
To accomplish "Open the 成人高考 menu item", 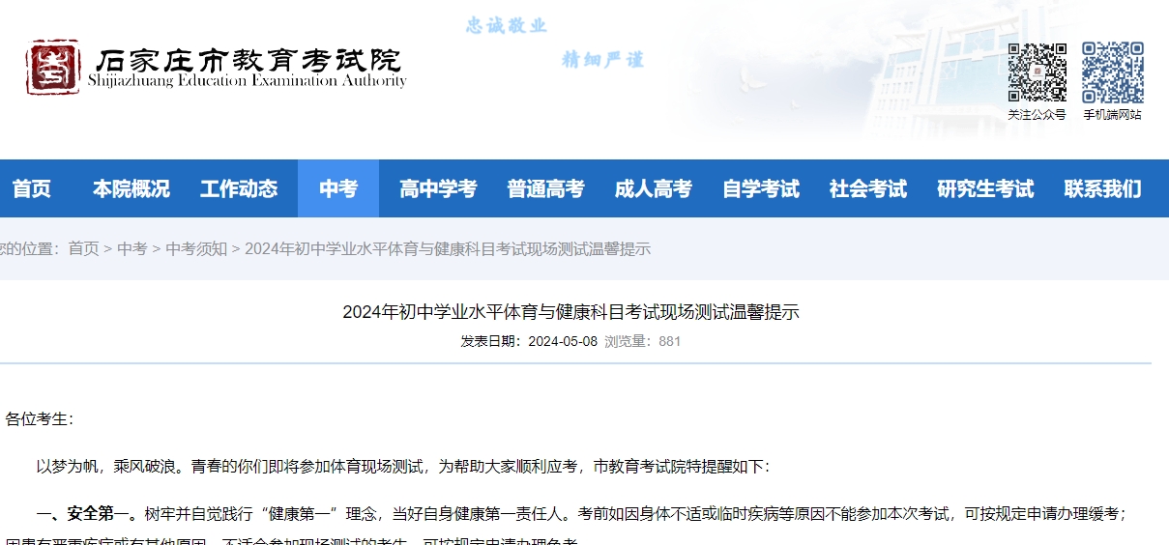I will pos(653,189).
